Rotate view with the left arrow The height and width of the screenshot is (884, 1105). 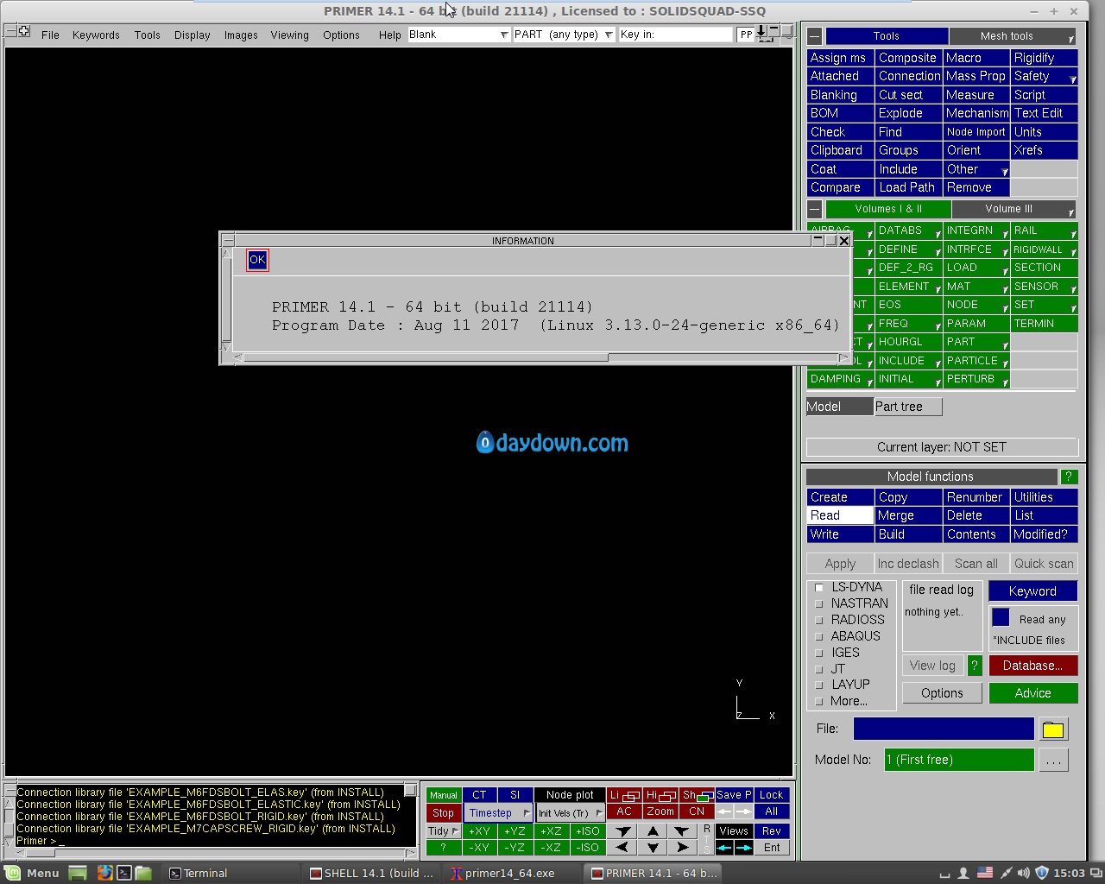(622, 848)
